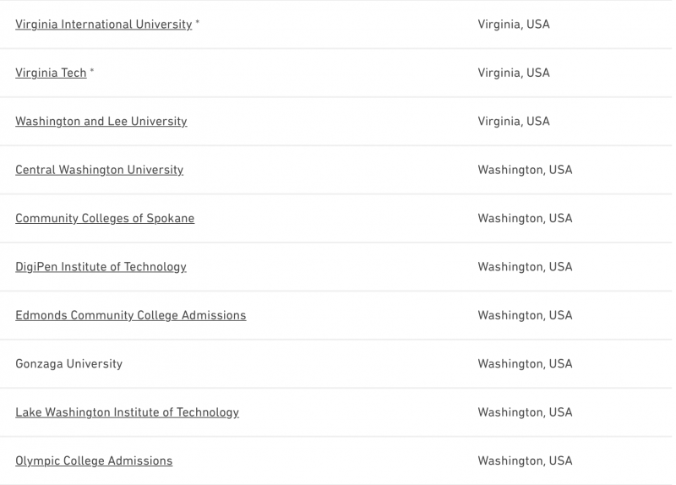The height and width of the screenshot is (485, 676).
Task: Open Edmonds Community College Admissions link
Action: [130, 315]
